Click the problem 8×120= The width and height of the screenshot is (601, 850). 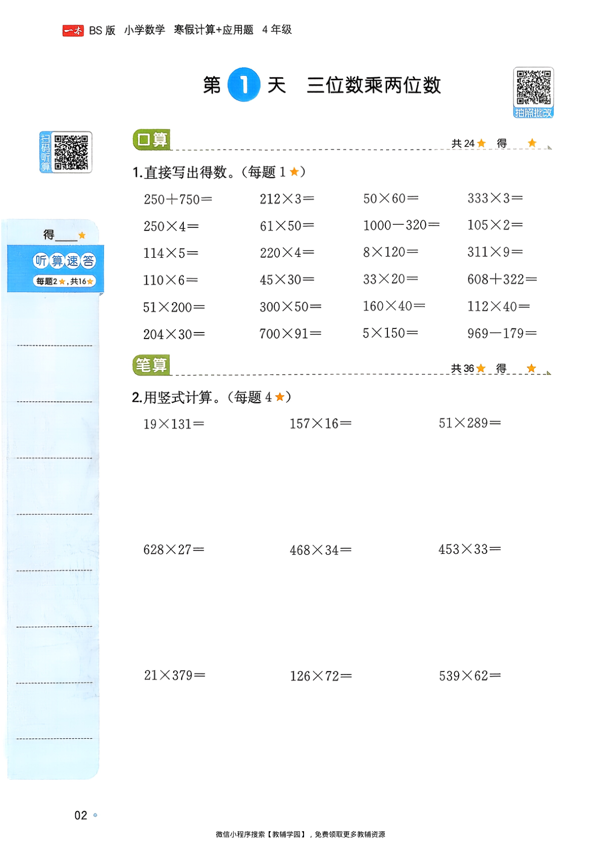390,252
